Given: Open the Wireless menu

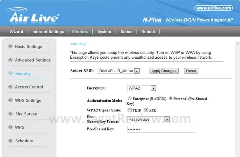Looking at the screenshot, I should tap(80, 32).
